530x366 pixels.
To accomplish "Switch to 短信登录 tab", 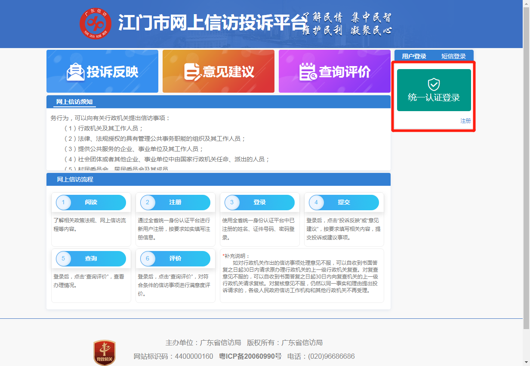I will 453,56.
